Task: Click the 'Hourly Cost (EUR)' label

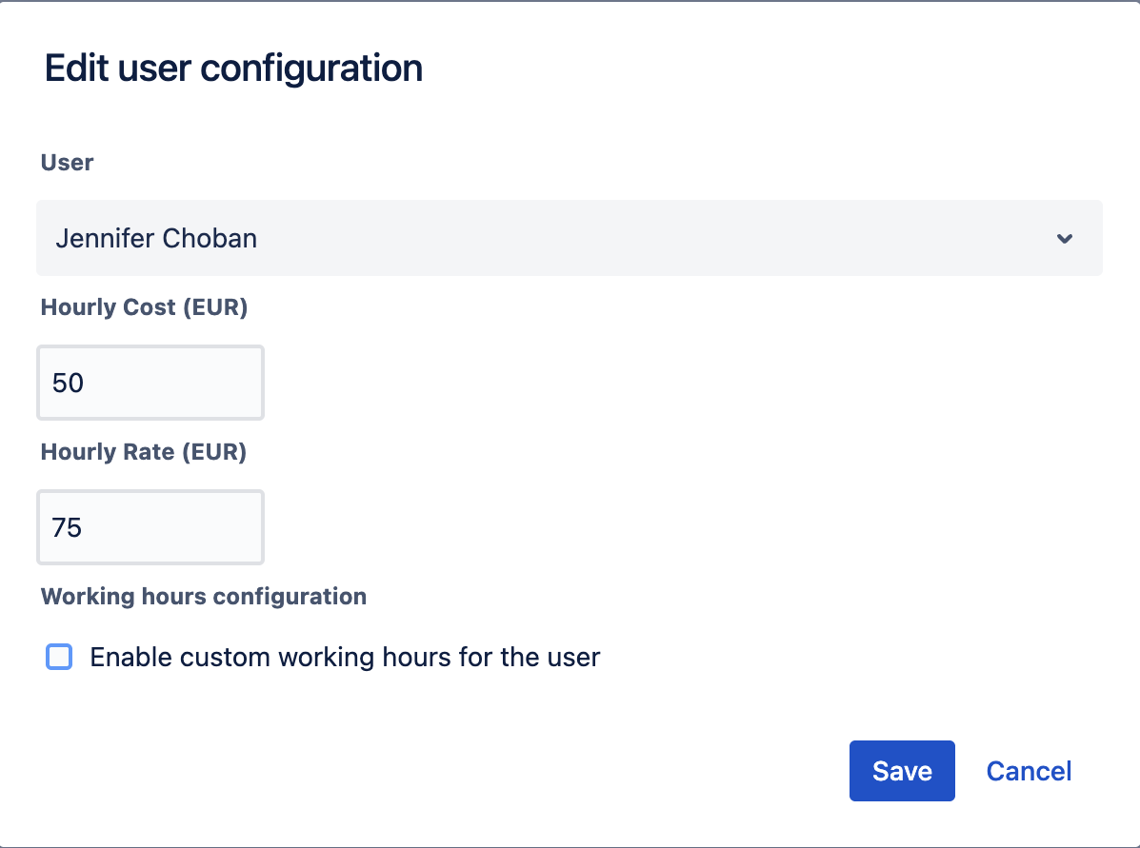Action: click(144, 307)
